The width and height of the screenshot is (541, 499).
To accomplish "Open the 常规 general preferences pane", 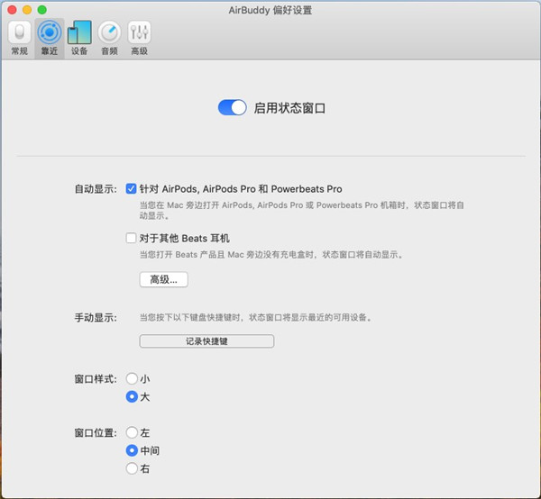I will (19, 38).
